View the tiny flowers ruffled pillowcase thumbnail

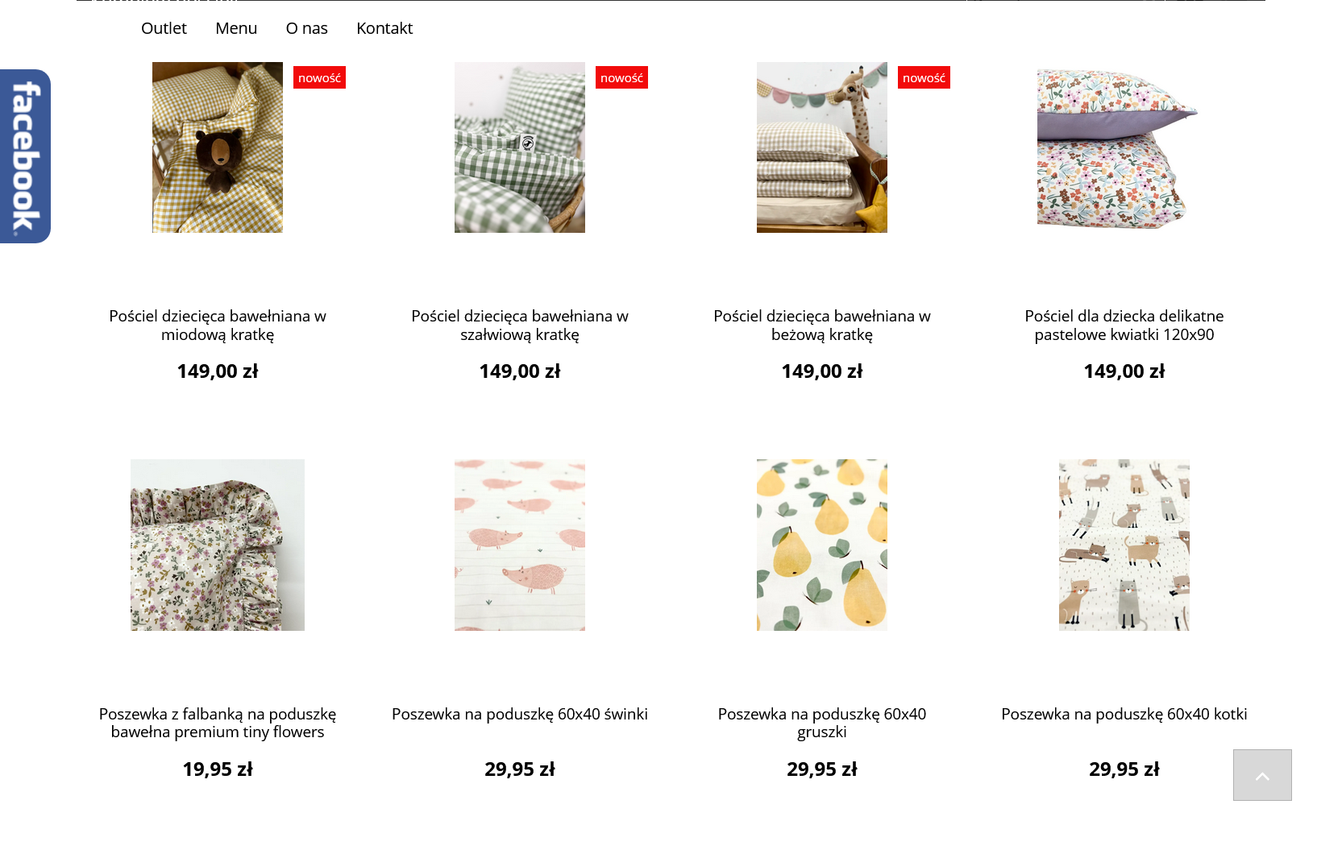217,545
